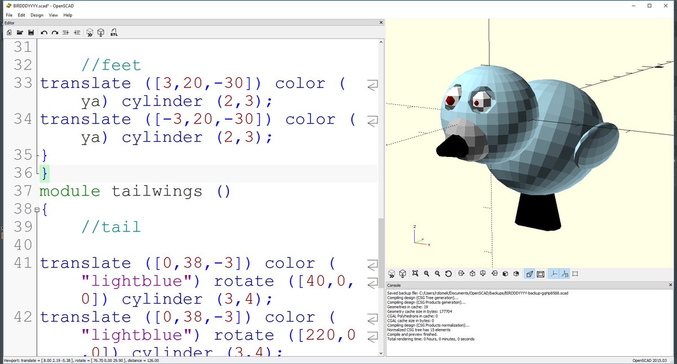Screen dimensions: 677x364
Task: Click 'OpenSCAD 2015.03' in the status bar
Action: (650, 361)
